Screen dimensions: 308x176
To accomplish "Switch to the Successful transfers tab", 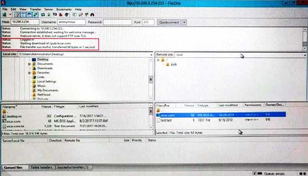I will (x=73, y=167).
